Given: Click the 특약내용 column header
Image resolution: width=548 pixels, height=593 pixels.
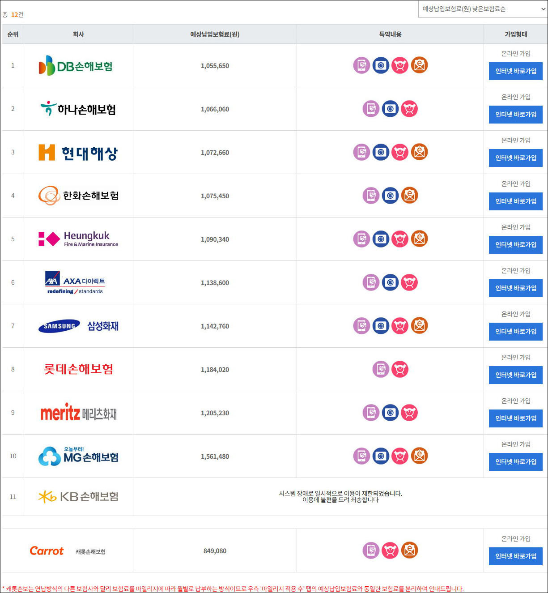Looking at the screenshot, I should click(x=390, y=34).
